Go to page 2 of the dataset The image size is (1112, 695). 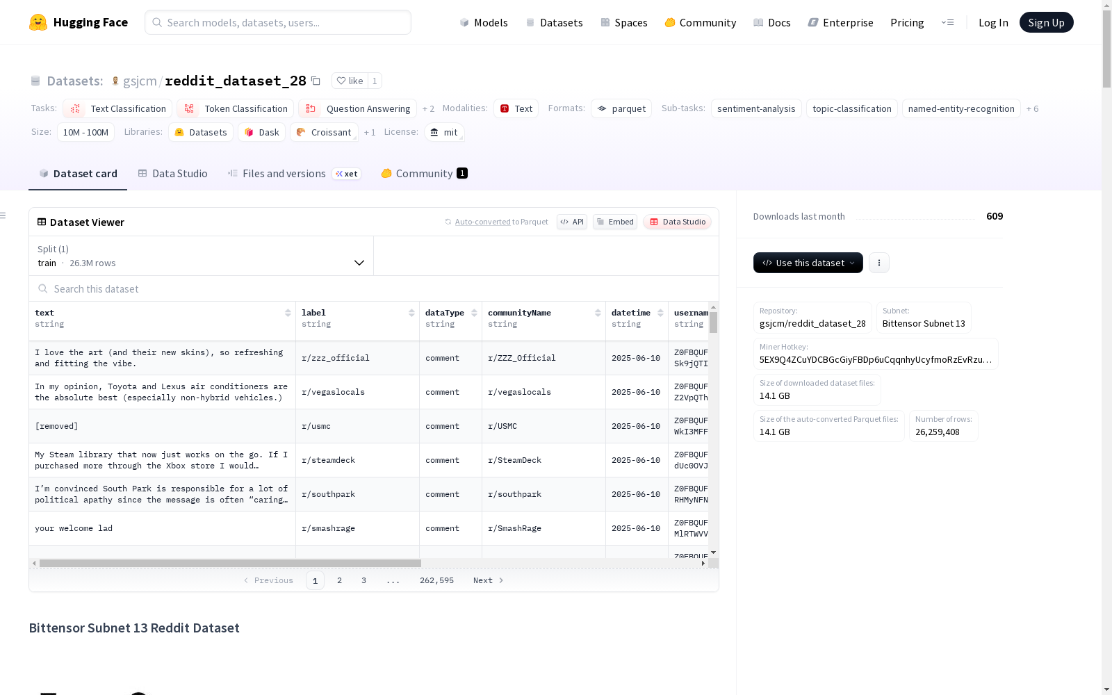(x=339, y=580)
